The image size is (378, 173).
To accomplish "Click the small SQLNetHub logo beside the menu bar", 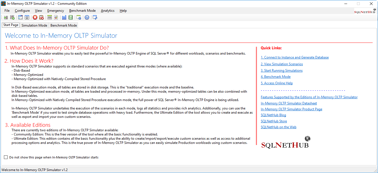I will point(365,11).
